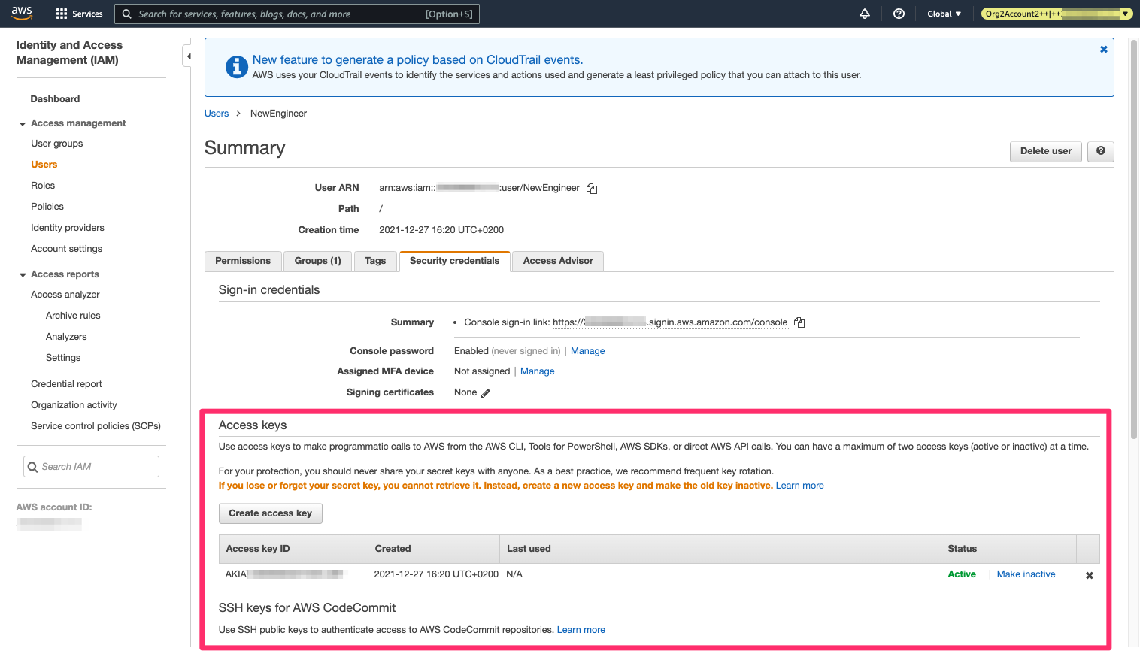Open Learn more link for access keys
Image resolution: width=1140 pixels, height=654 pixels.
[x=799, y=486]
